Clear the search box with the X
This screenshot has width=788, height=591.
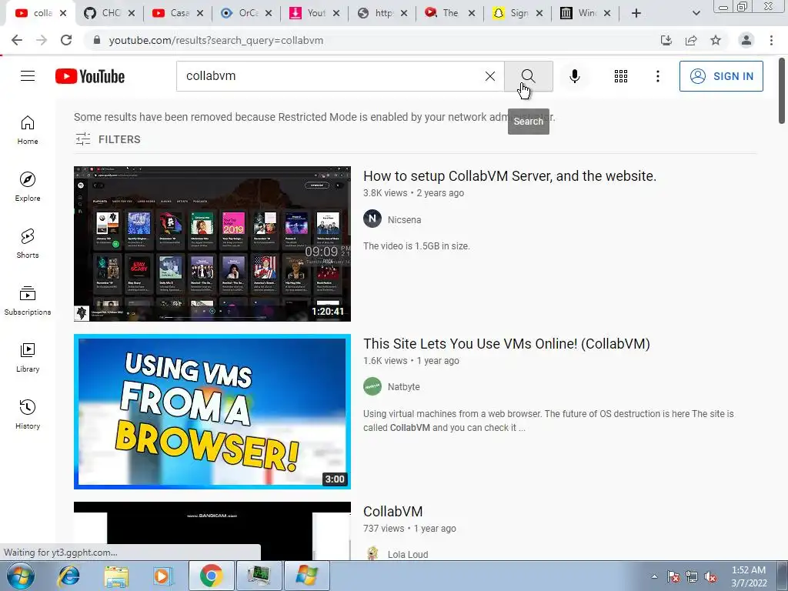[x=490, y=76]
